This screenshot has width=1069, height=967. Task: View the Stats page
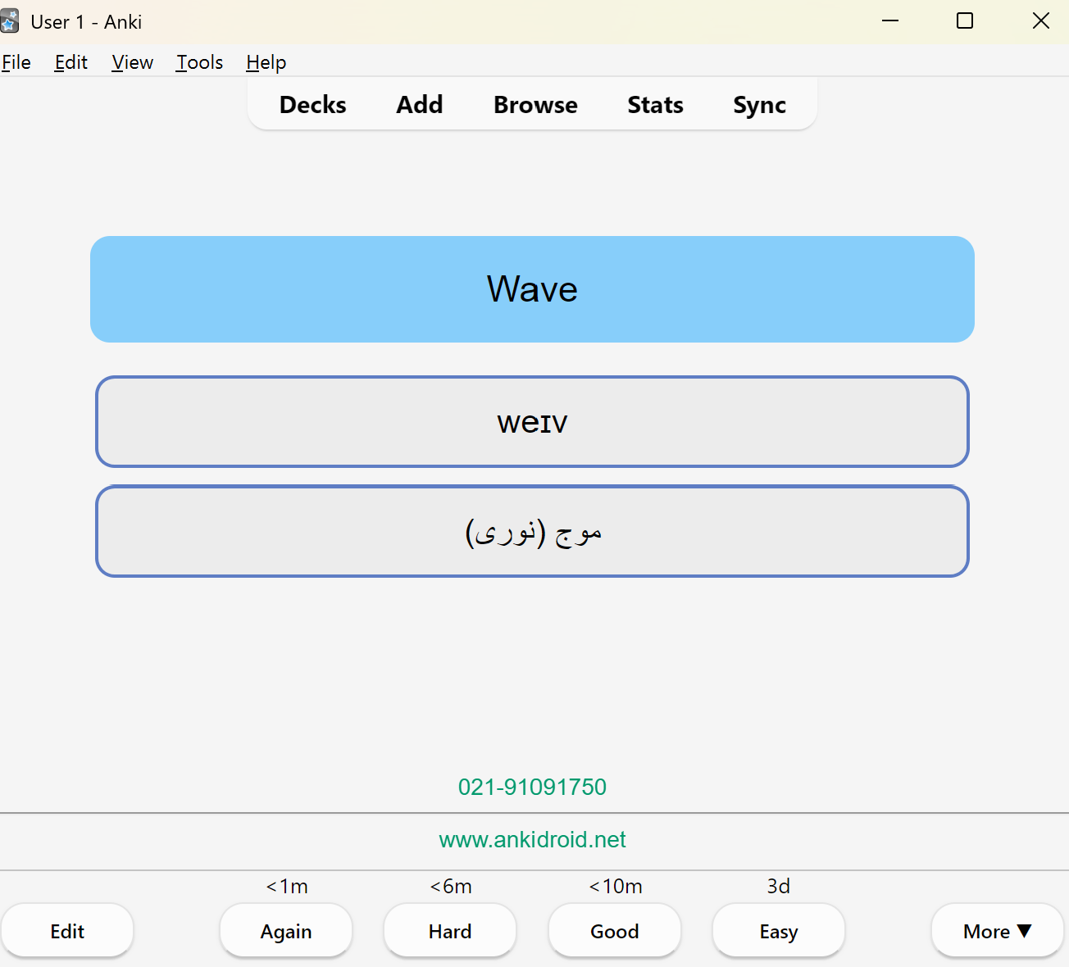point(655,105)
